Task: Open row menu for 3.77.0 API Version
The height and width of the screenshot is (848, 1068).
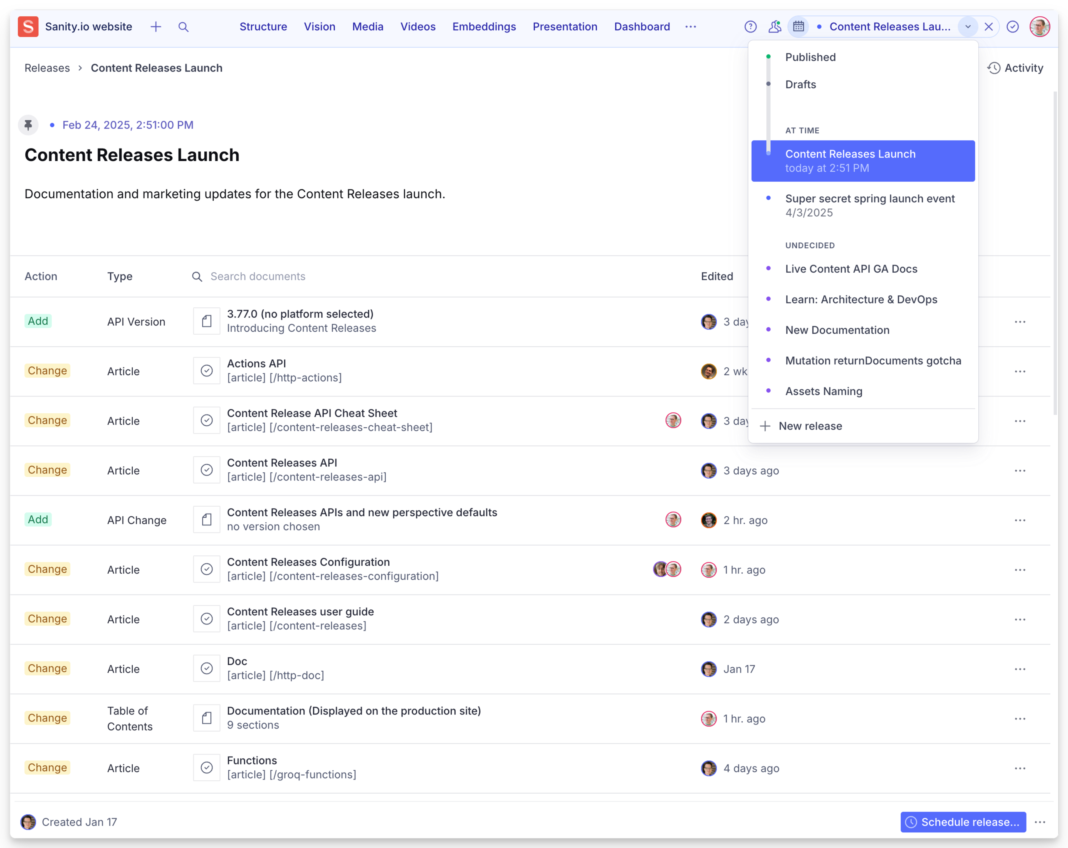Action: [1020, 322]
